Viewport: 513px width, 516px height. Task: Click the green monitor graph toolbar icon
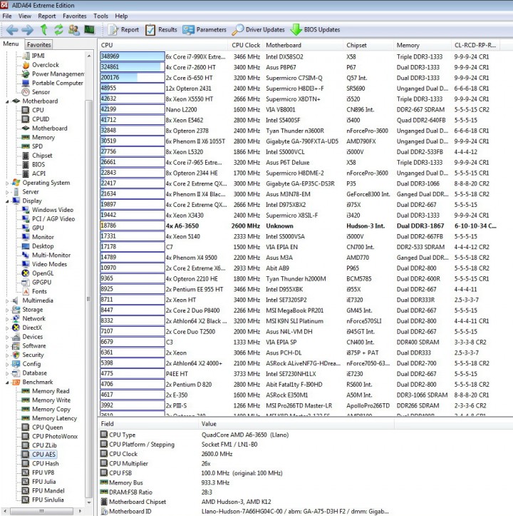(89, 29)
